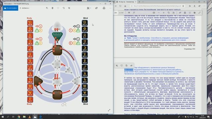Add the page to favorites with the star
212x119 pixels.
183,6
